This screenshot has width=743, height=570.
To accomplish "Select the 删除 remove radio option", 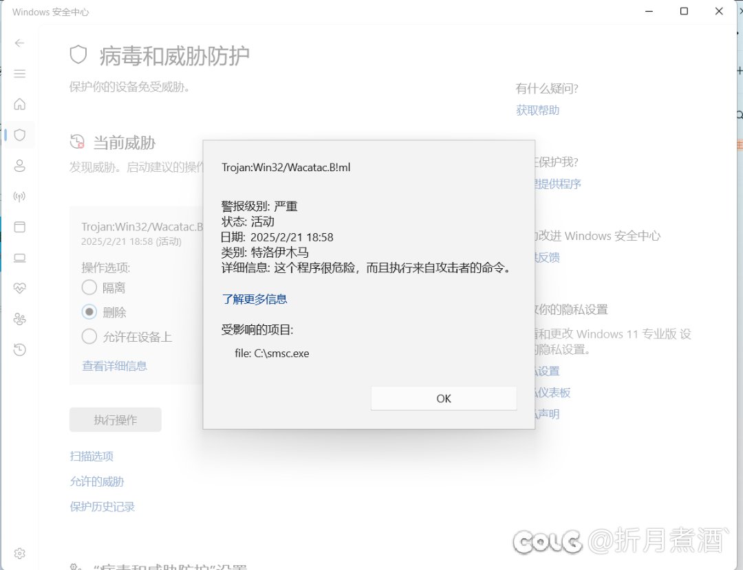I will (x=89, y=312).
